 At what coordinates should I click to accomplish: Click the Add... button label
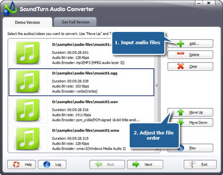[x=194, y=44]
